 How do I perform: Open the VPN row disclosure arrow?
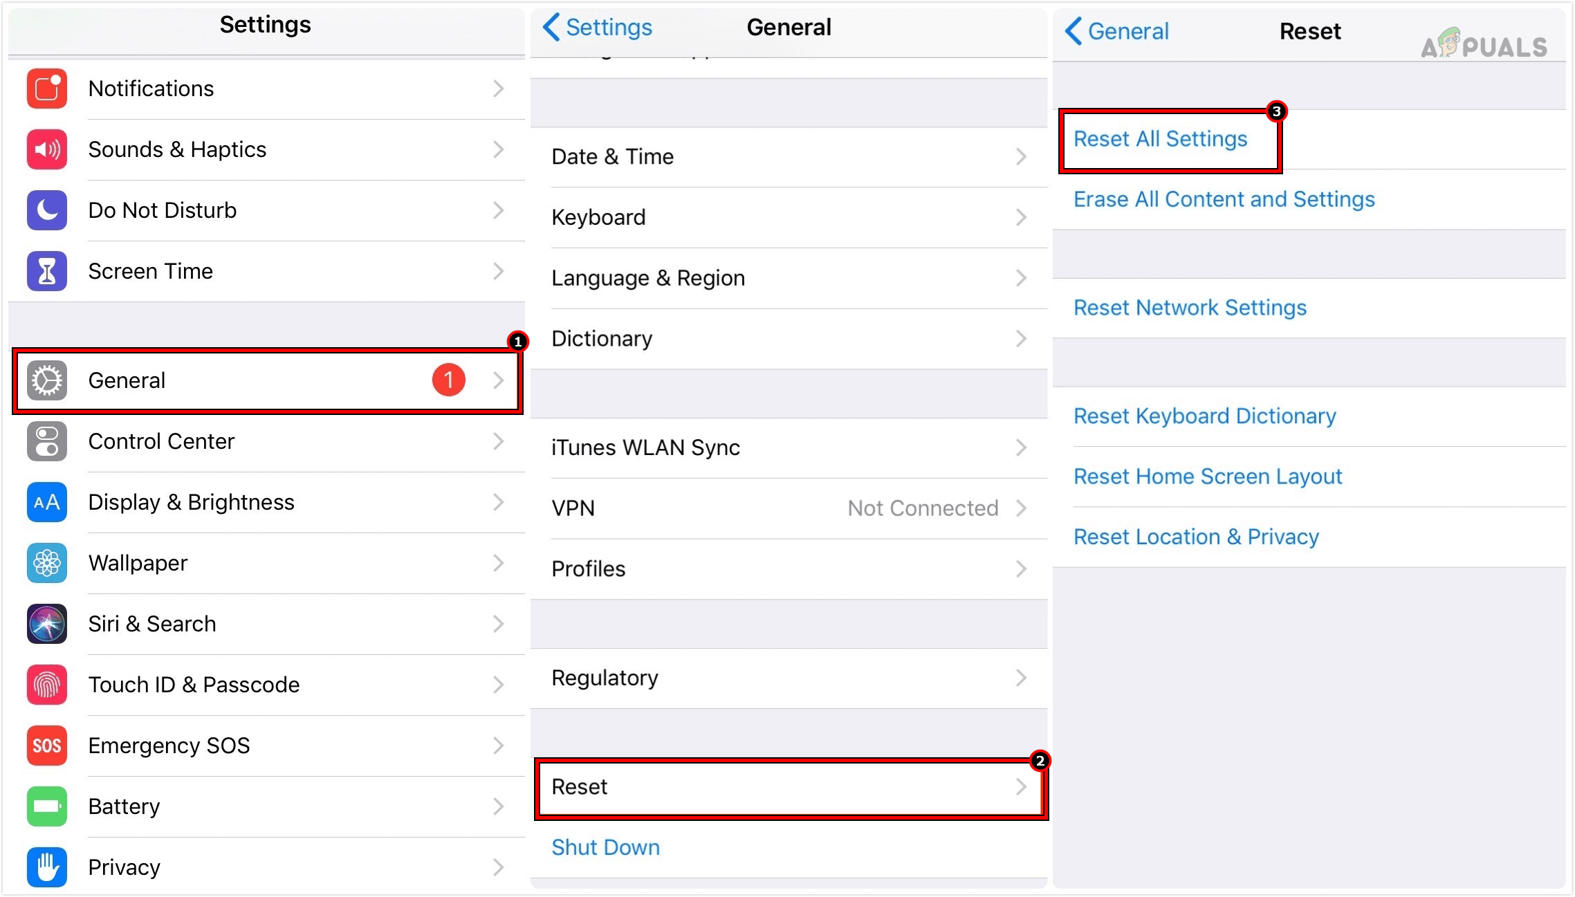[1022, 508]
